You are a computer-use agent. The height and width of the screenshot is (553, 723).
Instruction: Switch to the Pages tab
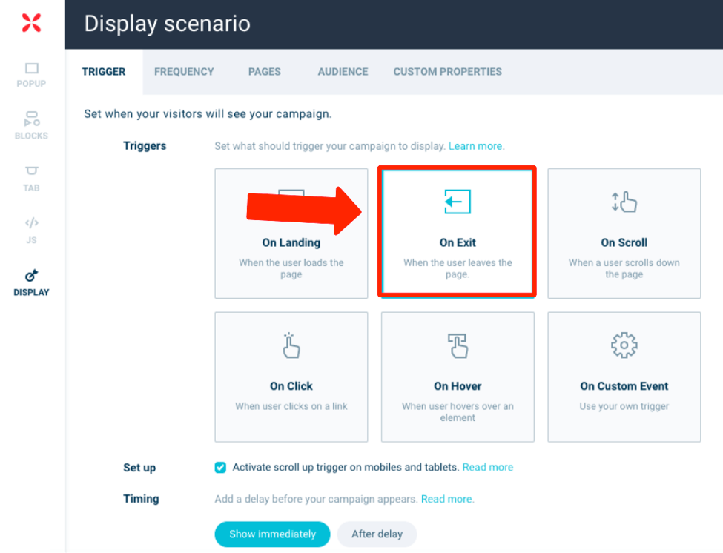[265, 72]
